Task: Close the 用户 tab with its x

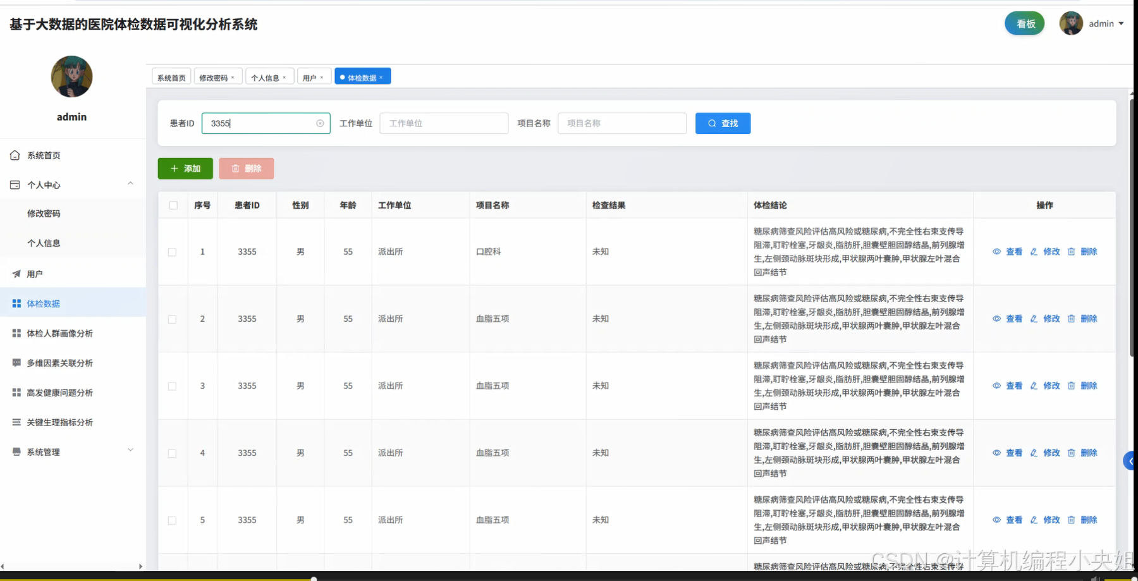Action: click(x=322, y=77)
